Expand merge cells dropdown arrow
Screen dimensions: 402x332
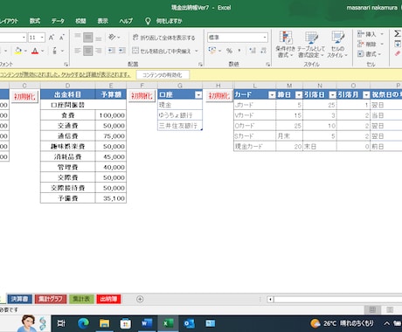[197, 51]
